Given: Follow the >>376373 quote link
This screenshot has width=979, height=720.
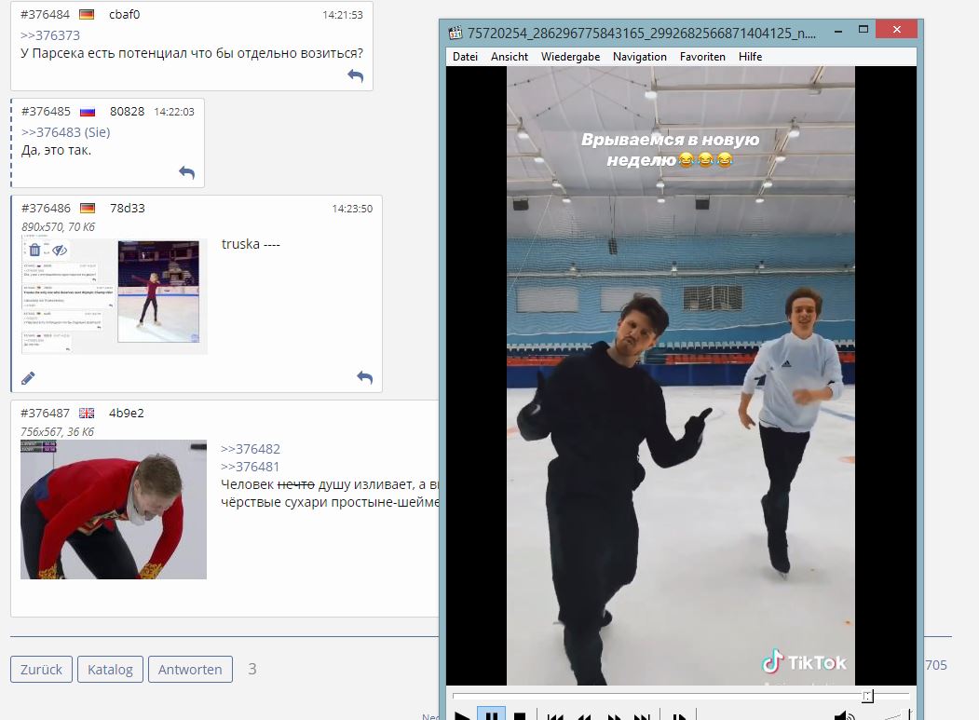Looking at the screenshot, I should point(50,35).
